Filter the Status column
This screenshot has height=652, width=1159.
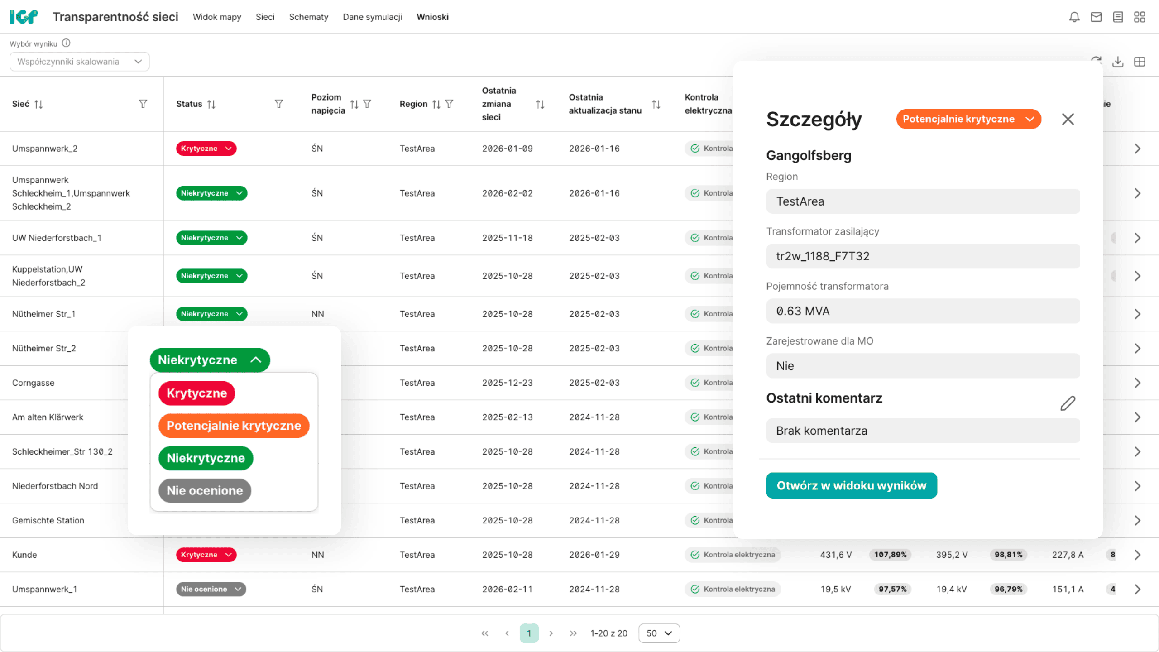279,104
